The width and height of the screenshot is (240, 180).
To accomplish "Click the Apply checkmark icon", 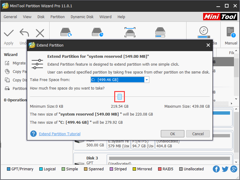I will (x=9, y=33).
